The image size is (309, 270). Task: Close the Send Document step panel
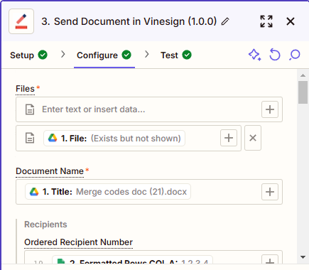[291, 21]
